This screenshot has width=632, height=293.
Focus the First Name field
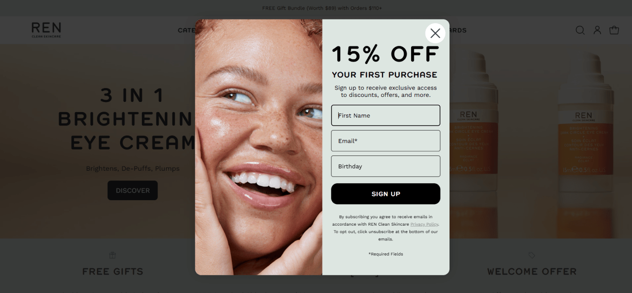386,115
